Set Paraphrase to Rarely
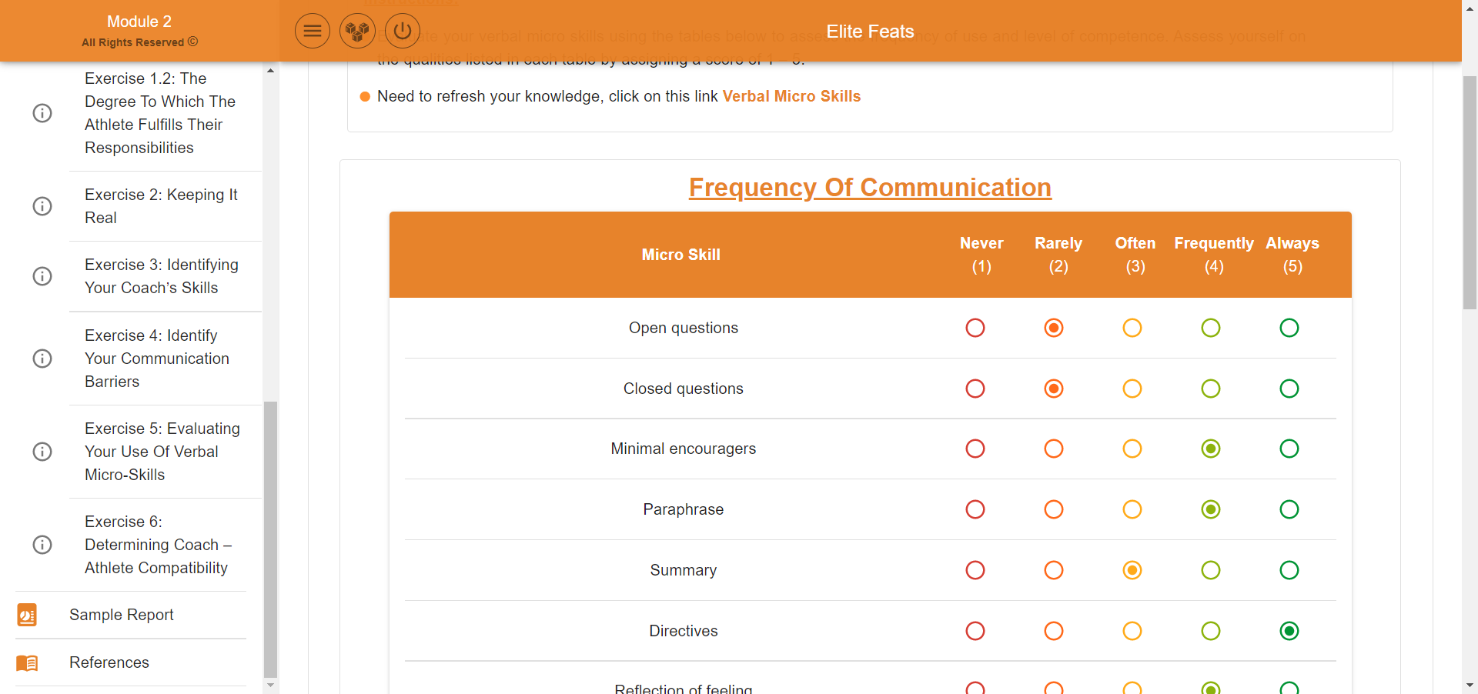Screen dimensions: 1478x694 (1054, 509)
